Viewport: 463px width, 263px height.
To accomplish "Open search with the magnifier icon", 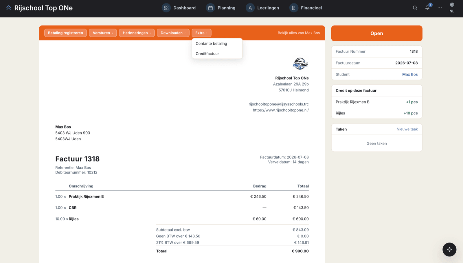I will click(x=415, y=8).
